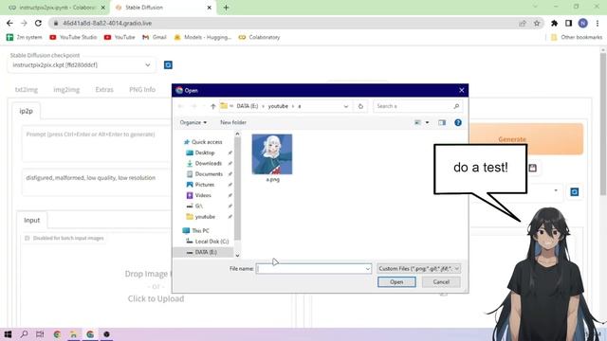607x341 pixels.
Task: Open the browser side panel icon
Action: pyautogui.click(x=568, y=23)
